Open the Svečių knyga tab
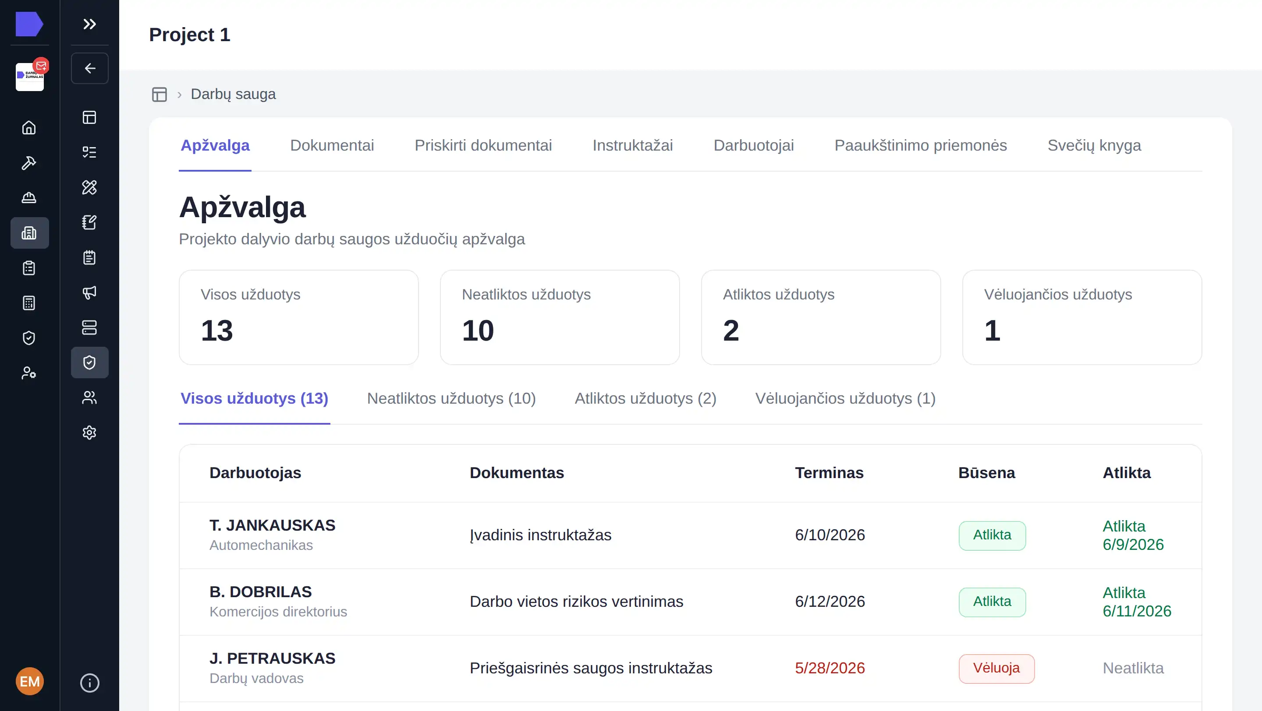1262x711 pixels. click(x=1094, y=145)
